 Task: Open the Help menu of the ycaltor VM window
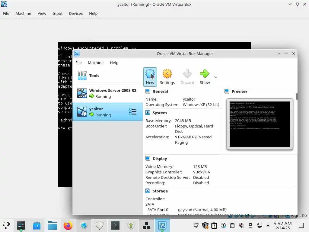(x=93, y=13)
